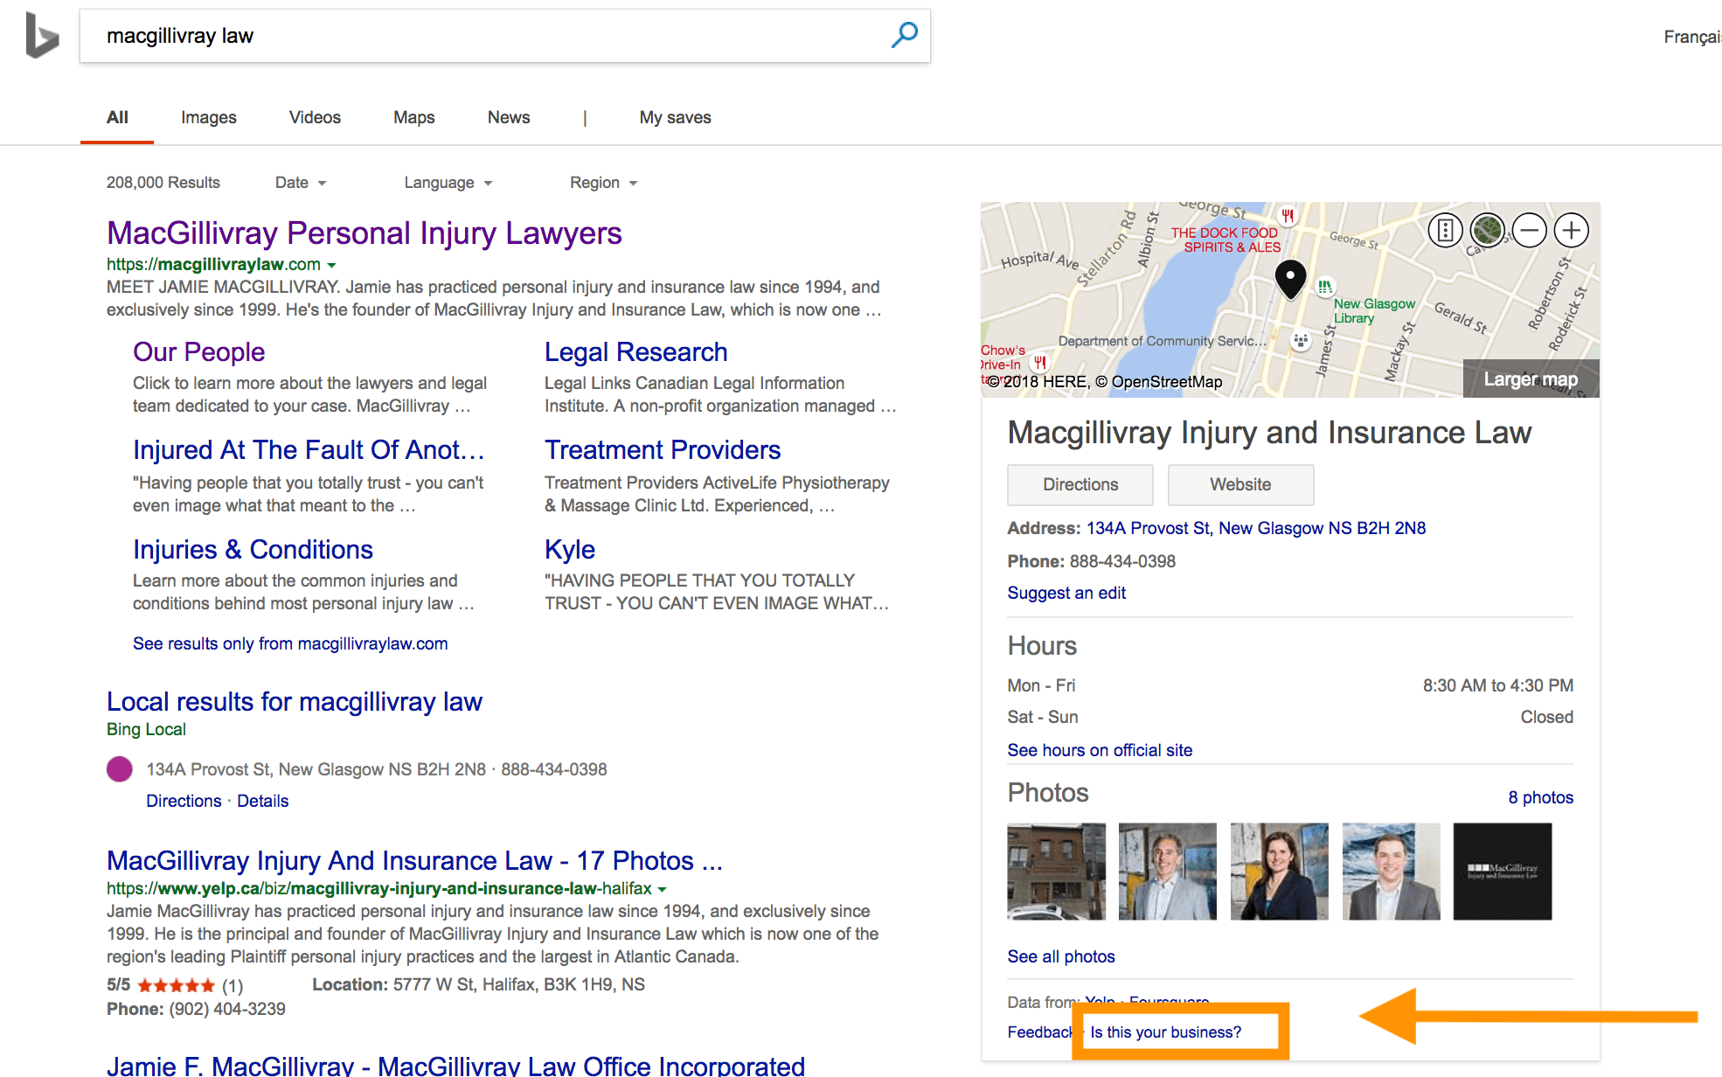1722x1077 pixels.
Task: Open the gray-haired man photo thumbnail
Action: point(1168,872)
